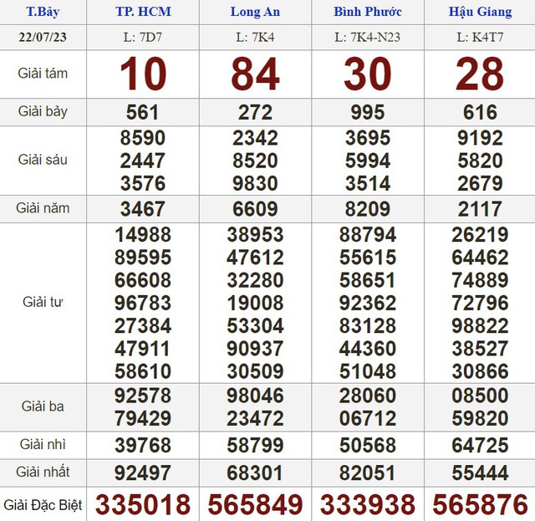Open the TP. HCM province link
The height and width of the screenshot is (521, 535).
(143, 12)
